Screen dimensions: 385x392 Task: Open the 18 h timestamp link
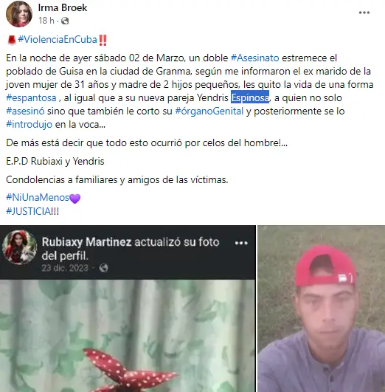pos(46,21)
